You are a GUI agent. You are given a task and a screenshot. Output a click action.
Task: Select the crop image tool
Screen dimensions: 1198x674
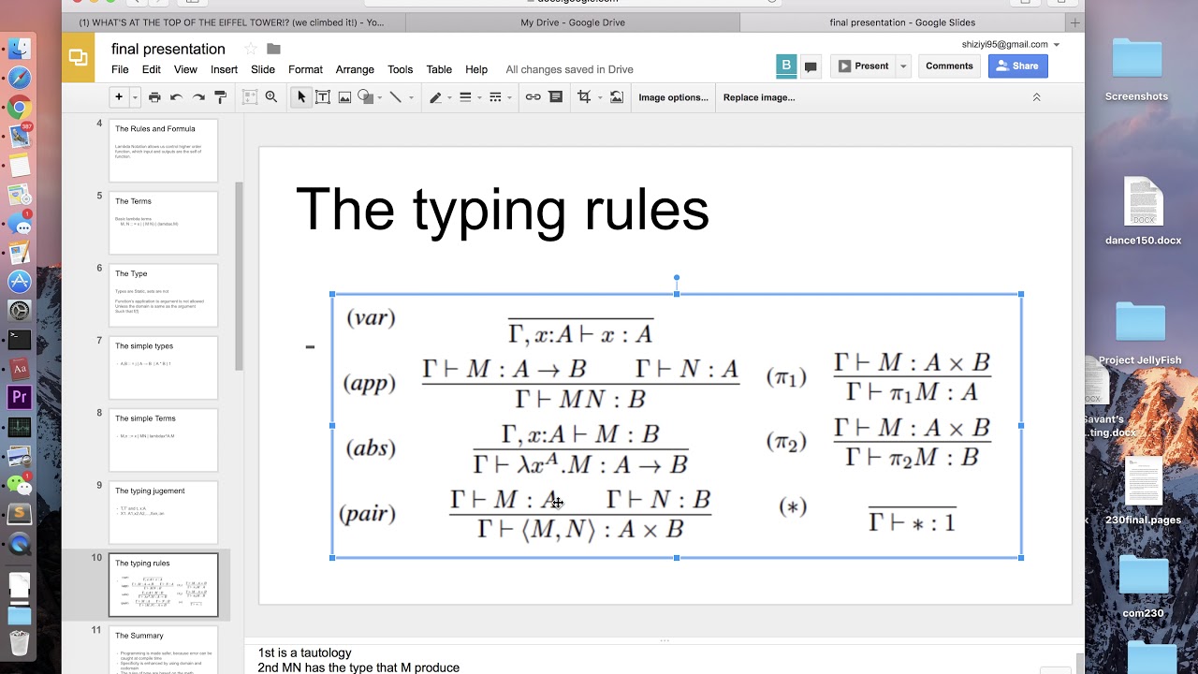584,96
